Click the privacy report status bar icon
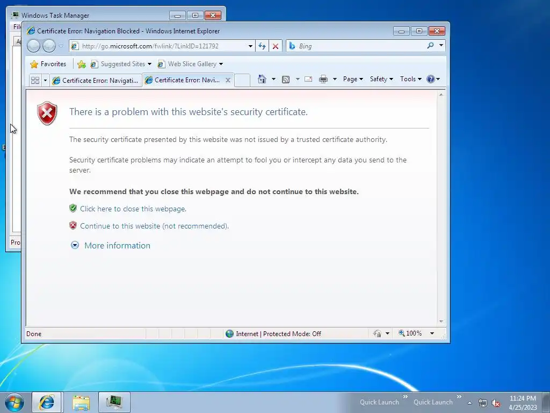 [378, 333]
